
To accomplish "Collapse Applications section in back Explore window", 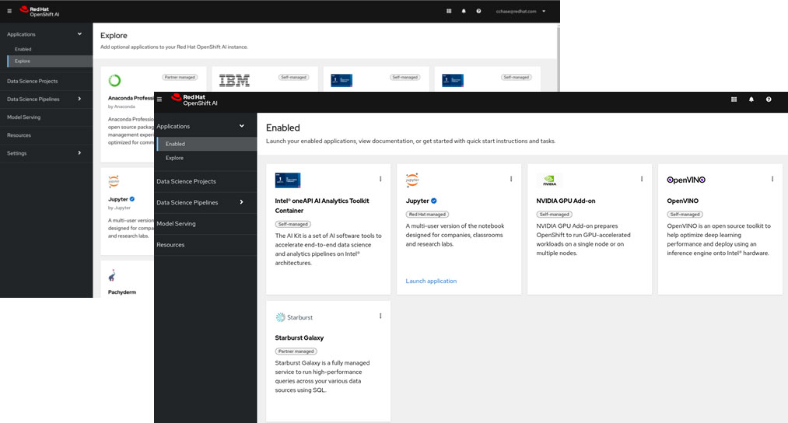I will pos(79,34).
